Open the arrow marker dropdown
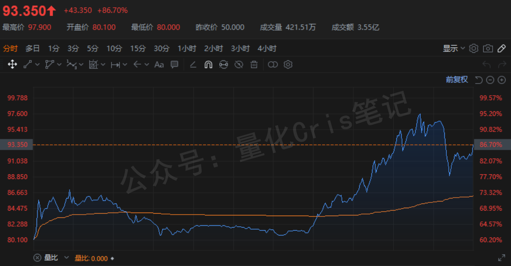511x266 pixels. click(x=147, y=65)
